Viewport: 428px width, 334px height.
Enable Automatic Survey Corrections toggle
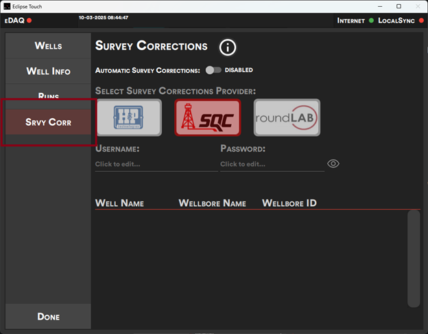[213, 70]
